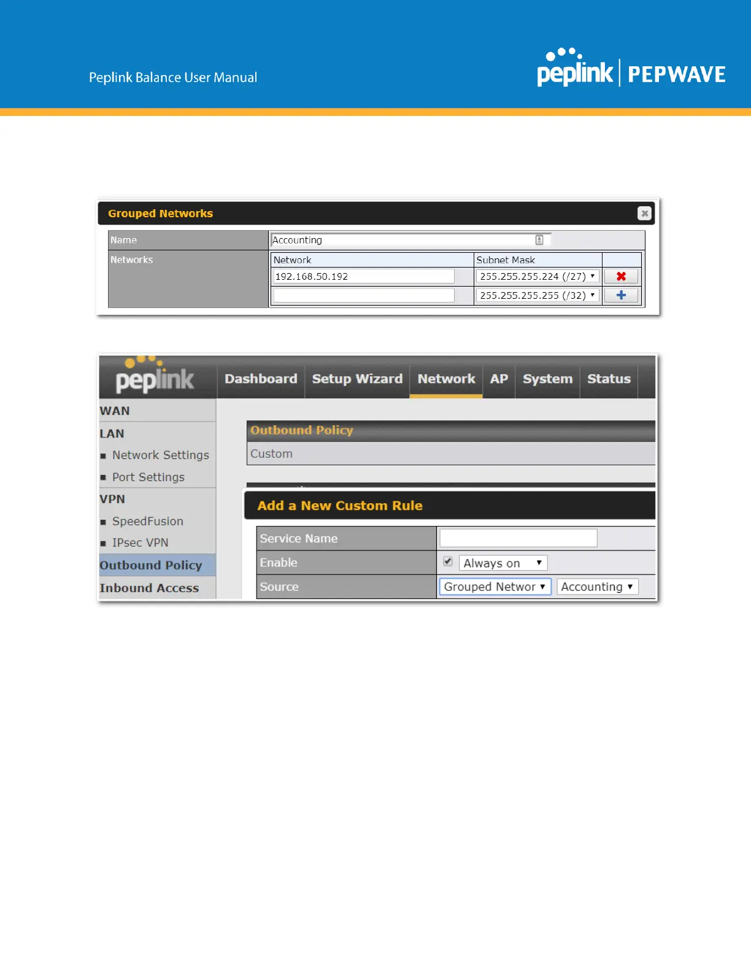Open the 255.255.255.255 (/32) subnet mask dropdown
The image size is (751, 972).
537,296
